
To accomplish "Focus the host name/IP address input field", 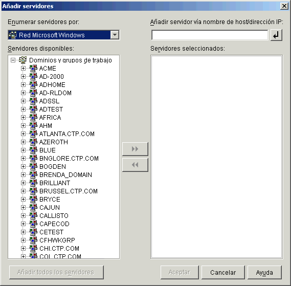I will pyautogui.click(x=210, y=35).
